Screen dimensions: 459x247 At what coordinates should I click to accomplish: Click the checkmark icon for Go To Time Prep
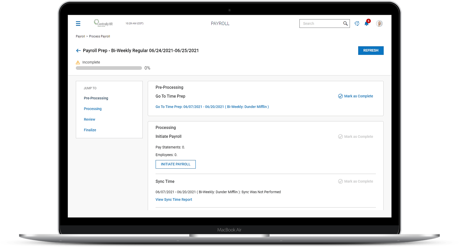tap(341, 96)
